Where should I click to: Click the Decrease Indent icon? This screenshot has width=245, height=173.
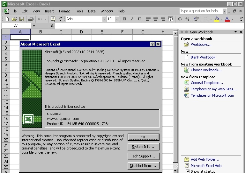[197, 19]
